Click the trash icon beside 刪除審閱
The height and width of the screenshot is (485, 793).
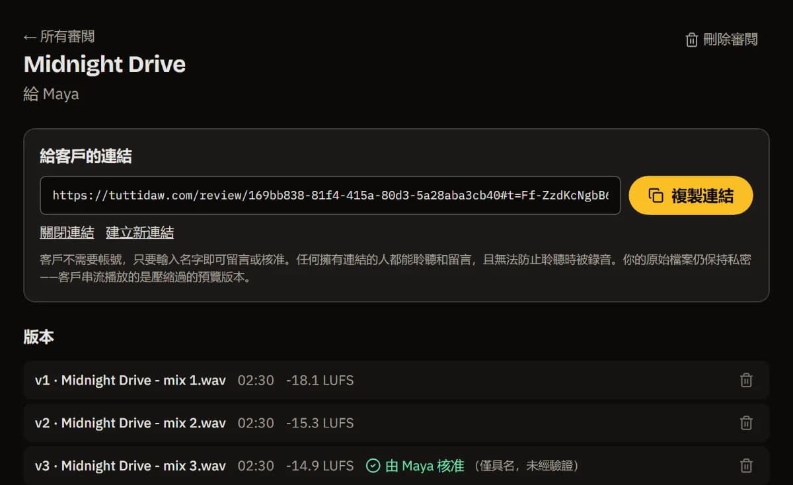click(x=692, y=40)
